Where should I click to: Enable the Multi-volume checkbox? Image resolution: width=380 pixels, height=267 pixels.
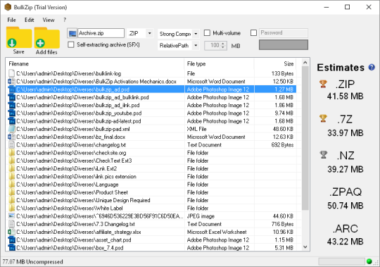tap(207, 32)
